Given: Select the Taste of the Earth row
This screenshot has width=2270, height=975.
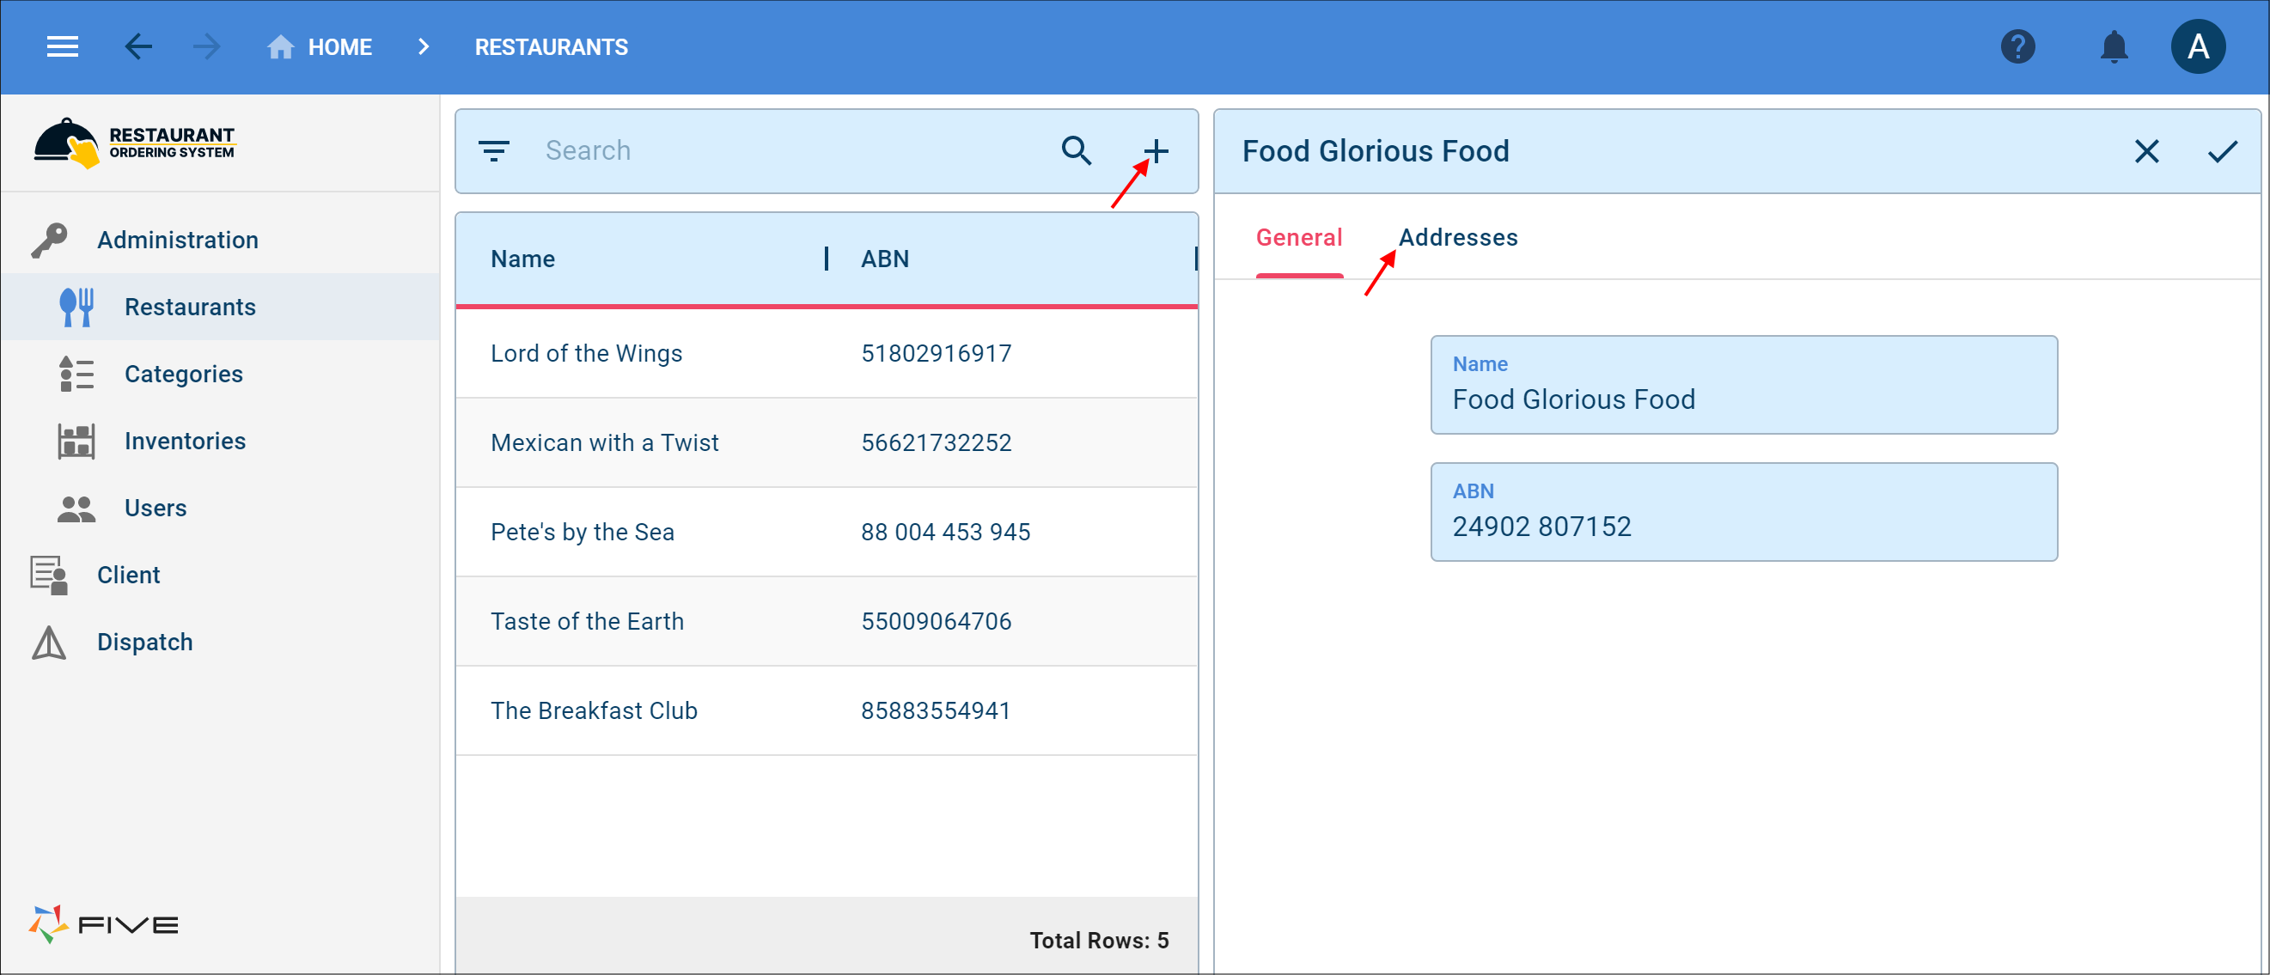Looking at the screenshot, I should (x=826, y=621).
